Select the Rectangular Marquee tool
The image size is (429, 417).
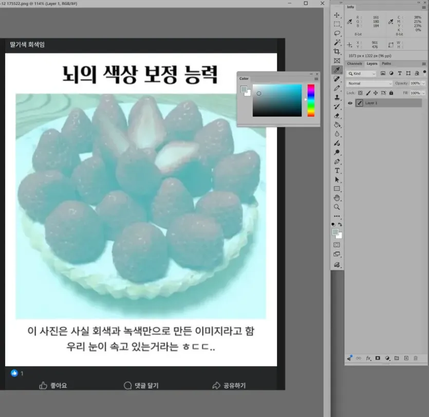tap(337, 24)
